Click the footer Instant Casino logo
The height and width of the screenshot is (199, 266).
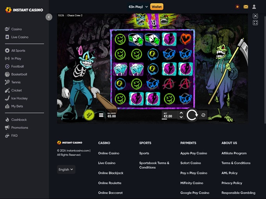(70, 143)
